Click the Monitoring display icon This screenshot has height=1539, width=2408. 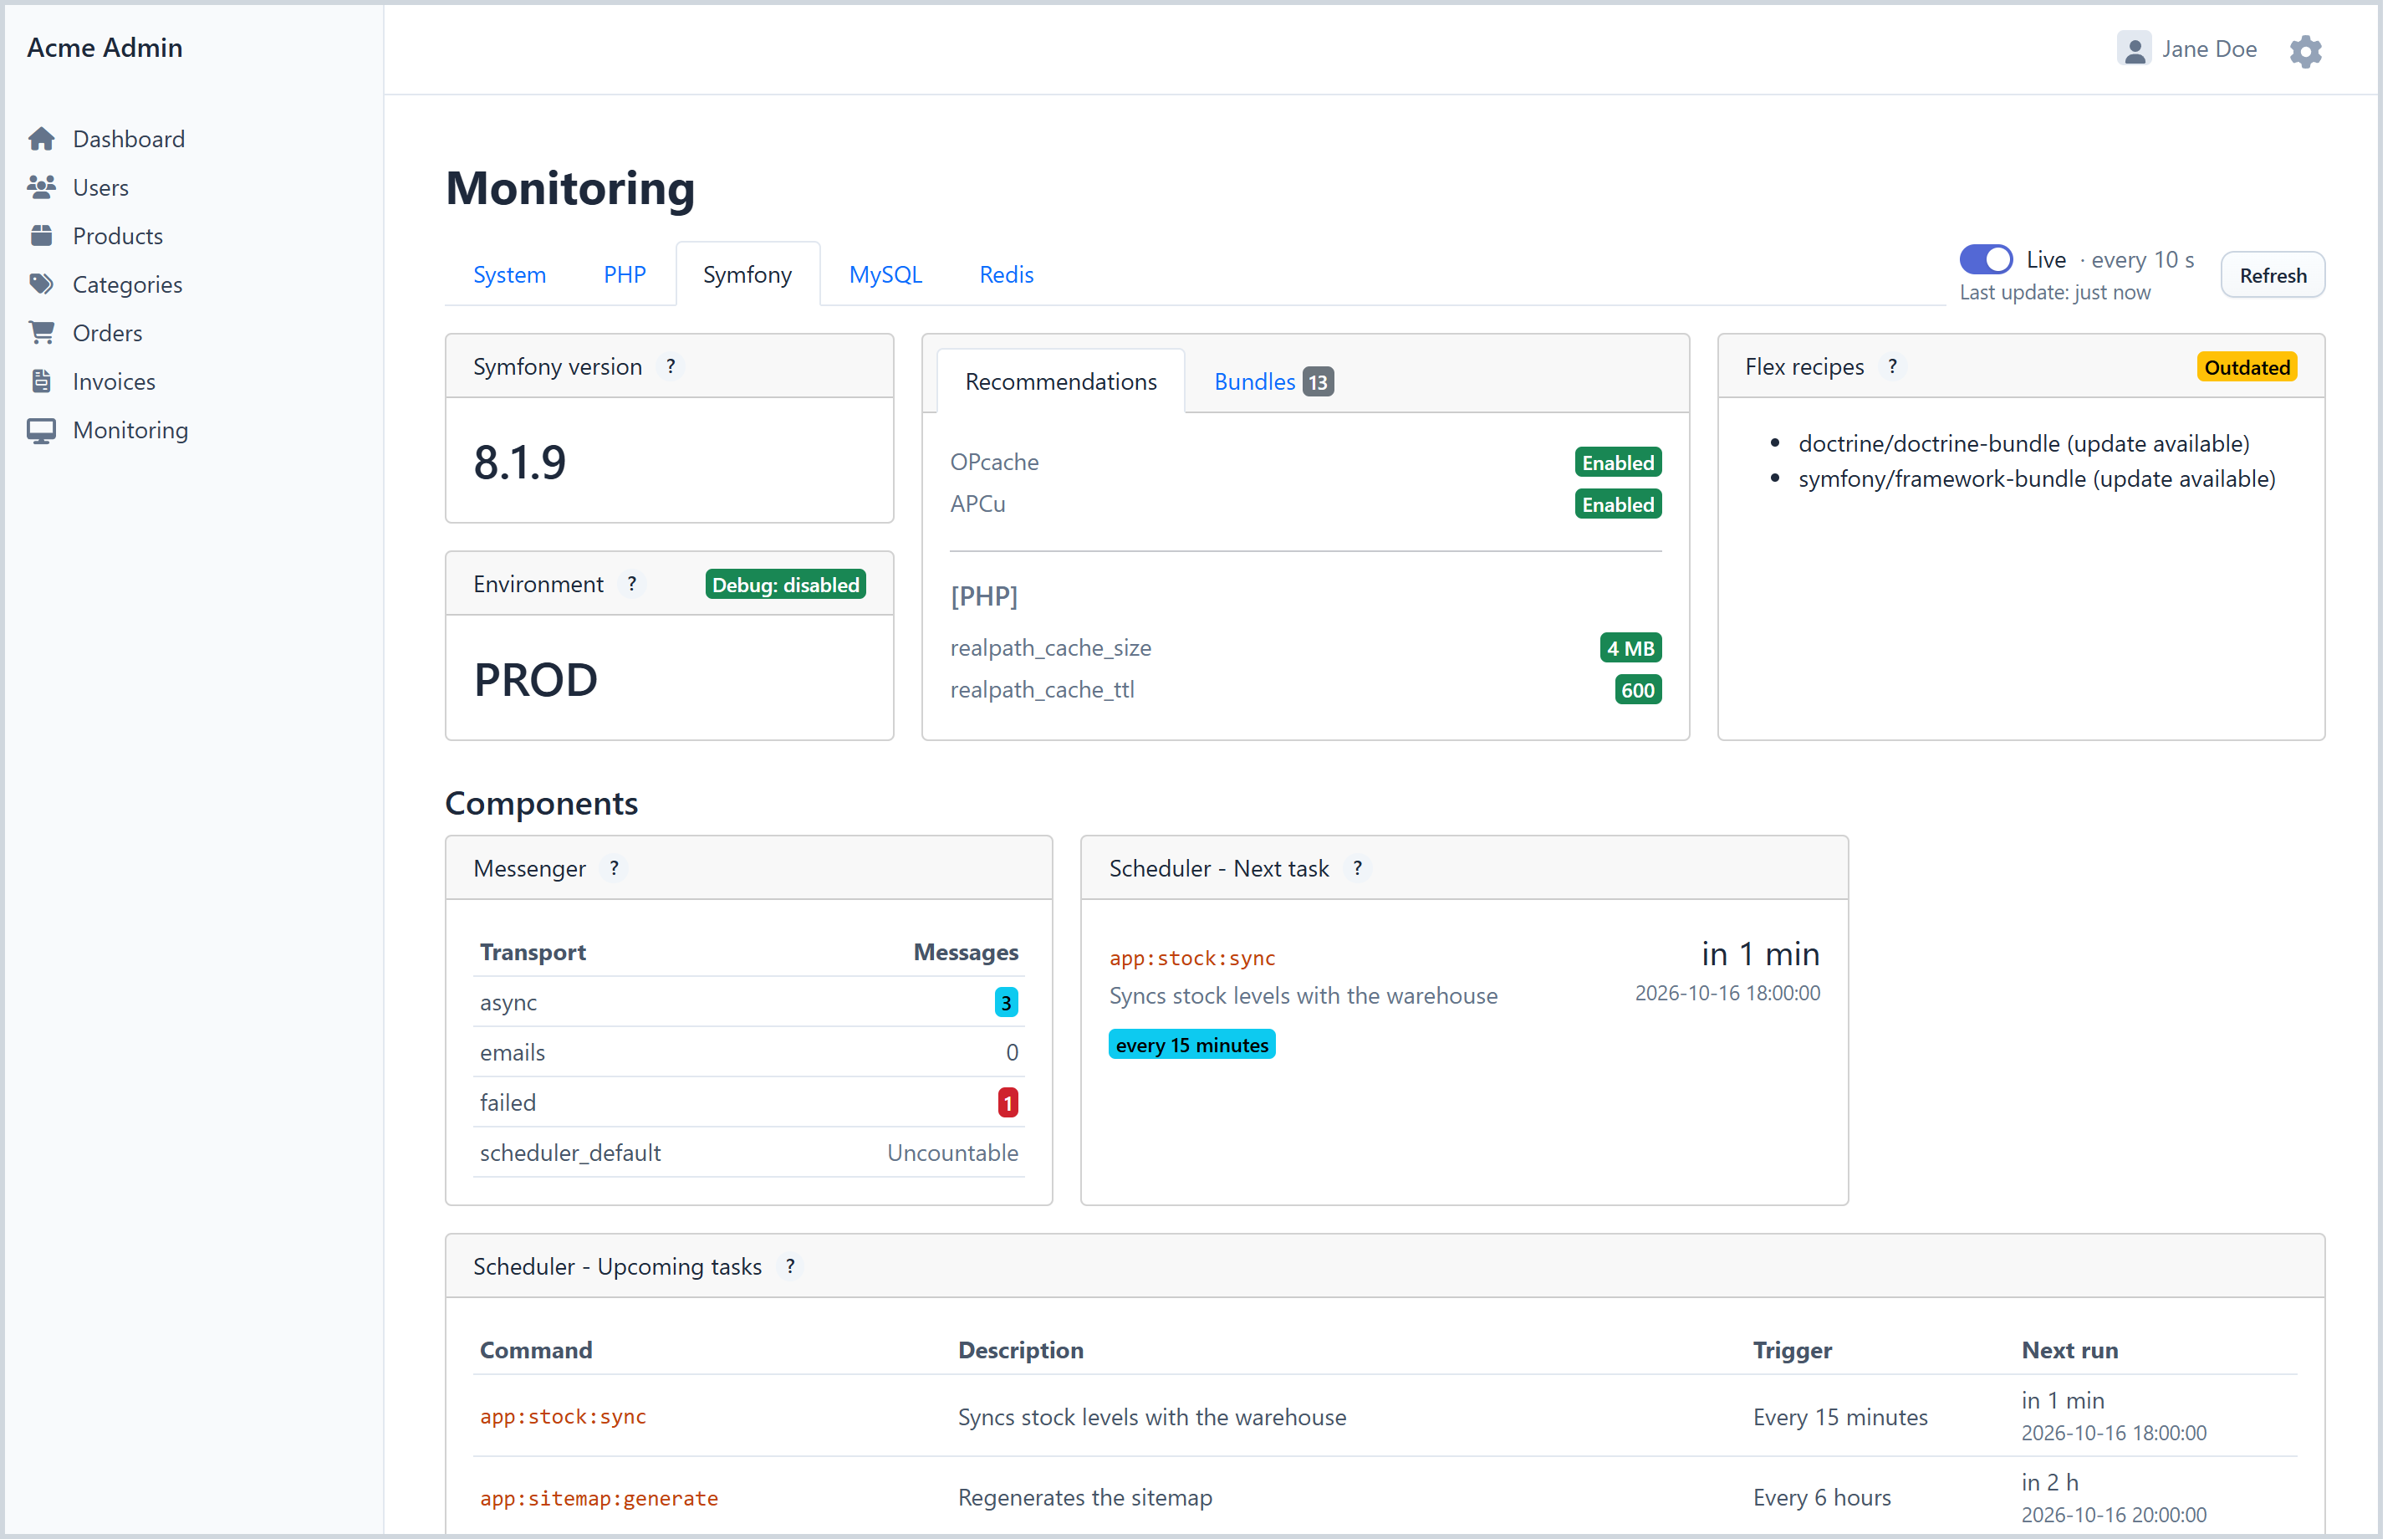pyautogui.click(x=42, y=432)
